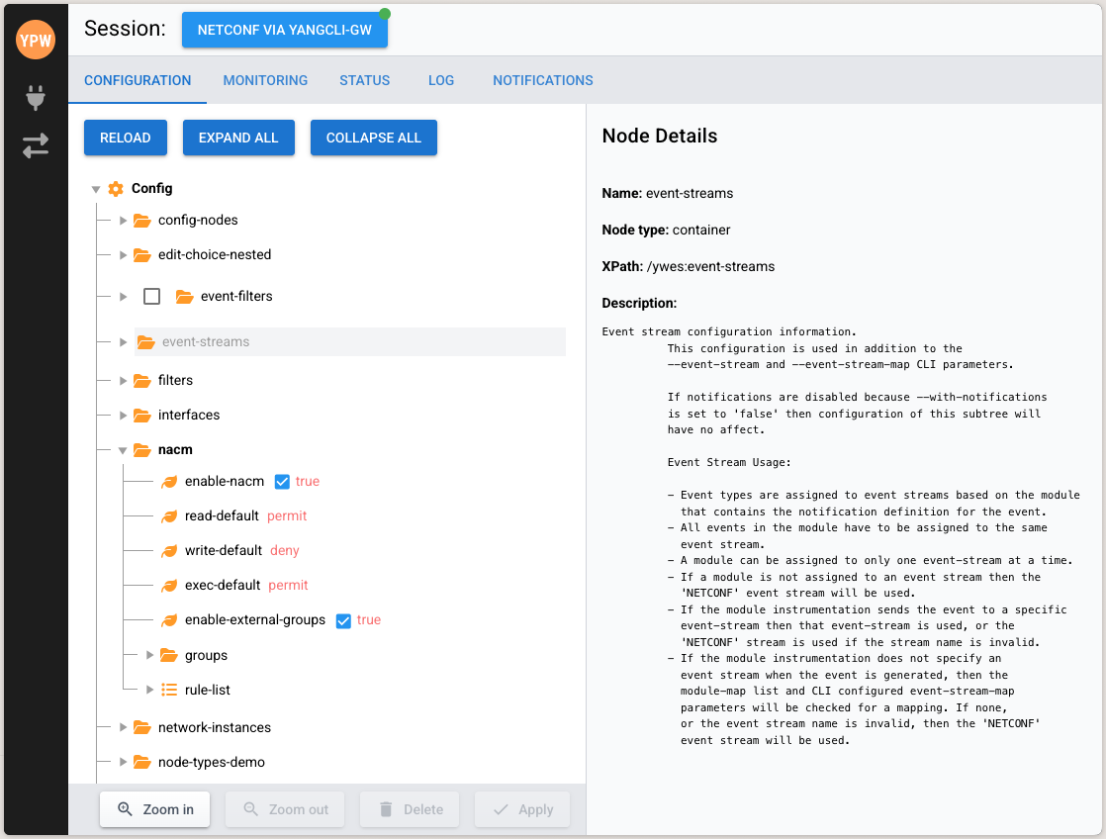Expand the interfaces node arrow
Image resolution: width=1106 pixels, height=839 pixels.
pyautogui.click(x=124, y=416)
